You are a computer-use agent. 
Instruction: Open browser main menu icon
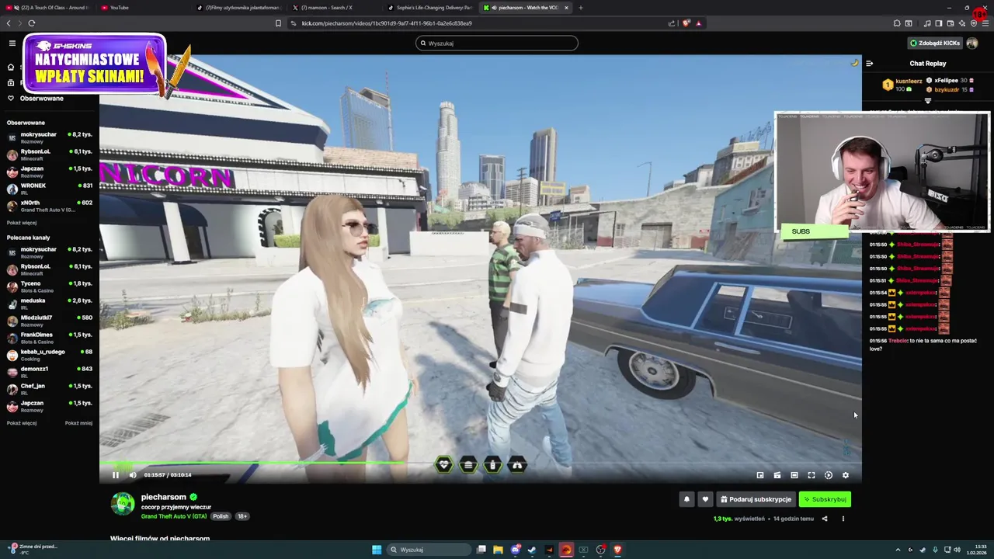[x=985, y=23]
